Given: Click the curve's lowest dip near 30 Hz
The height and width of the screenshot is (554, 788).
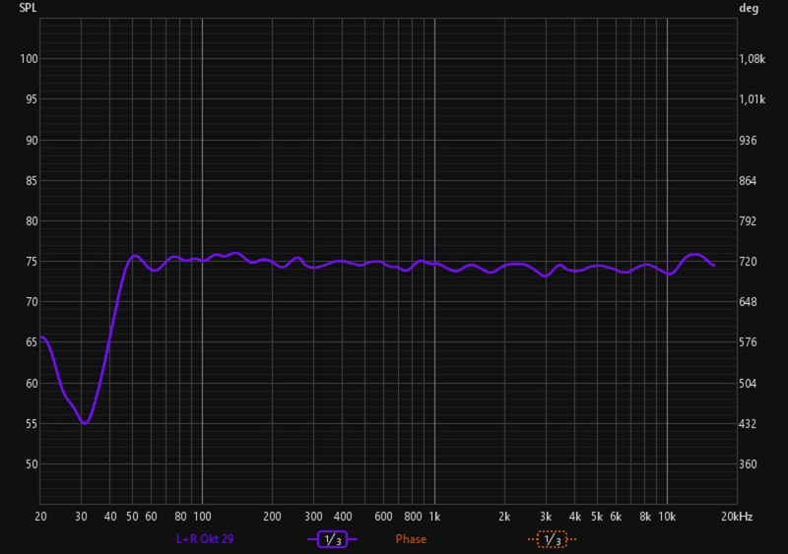Looking at the screenshot, I should [x=86, y=423].
